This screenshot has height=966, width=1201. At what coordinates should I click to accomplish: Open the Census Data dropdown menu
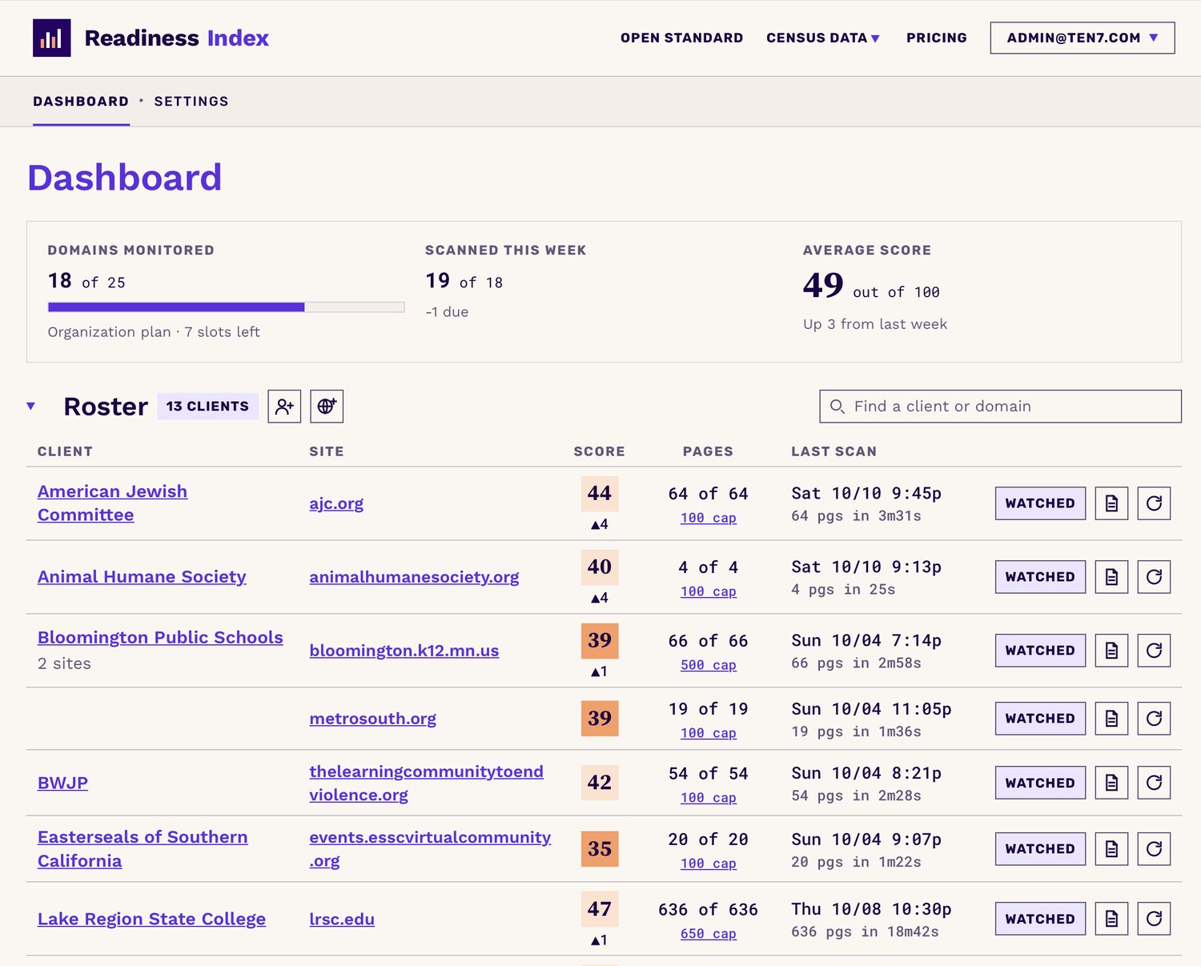pos(823,38)
